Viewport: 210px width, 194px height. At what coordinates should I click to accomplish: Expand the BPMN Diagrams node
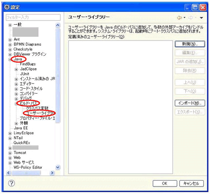click(10, 45)
